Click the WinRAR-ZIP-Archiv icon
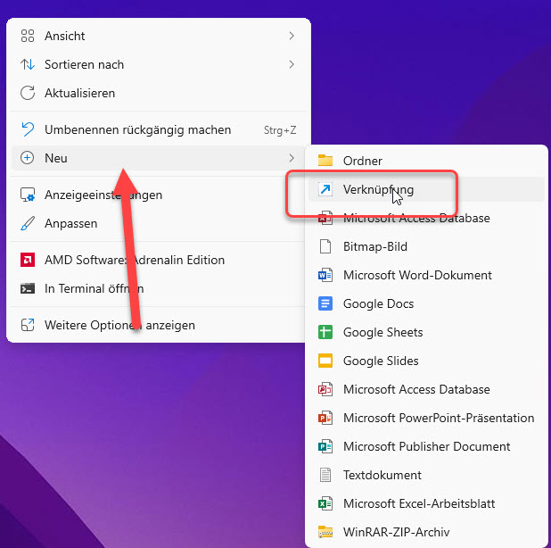Viewport: 551px width, 548px height. (x=325, y=532)
